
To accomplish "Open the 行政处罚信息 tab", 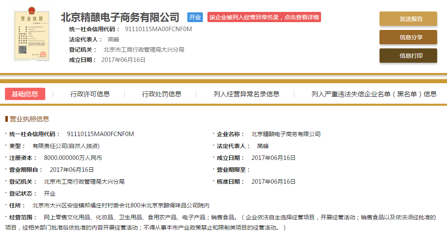I will pyautogui.click(x=162, y=94).
